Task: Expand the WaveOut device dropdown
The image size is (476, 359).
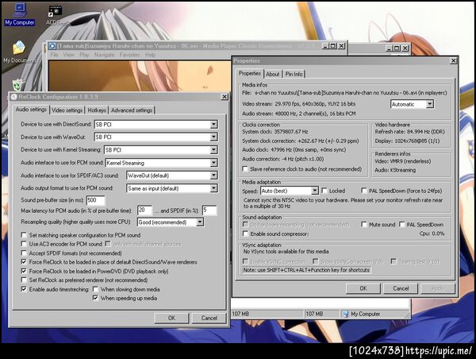Action: click(x=213, y=137)
